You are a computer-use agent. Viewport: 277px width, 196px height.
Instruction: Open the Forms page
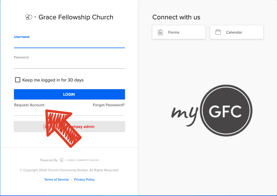pos(179,32)
